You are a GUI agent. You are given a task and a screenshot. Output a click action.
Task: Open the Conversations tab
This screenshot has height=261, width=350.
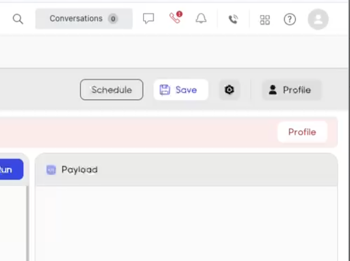(x=84, y=19)
